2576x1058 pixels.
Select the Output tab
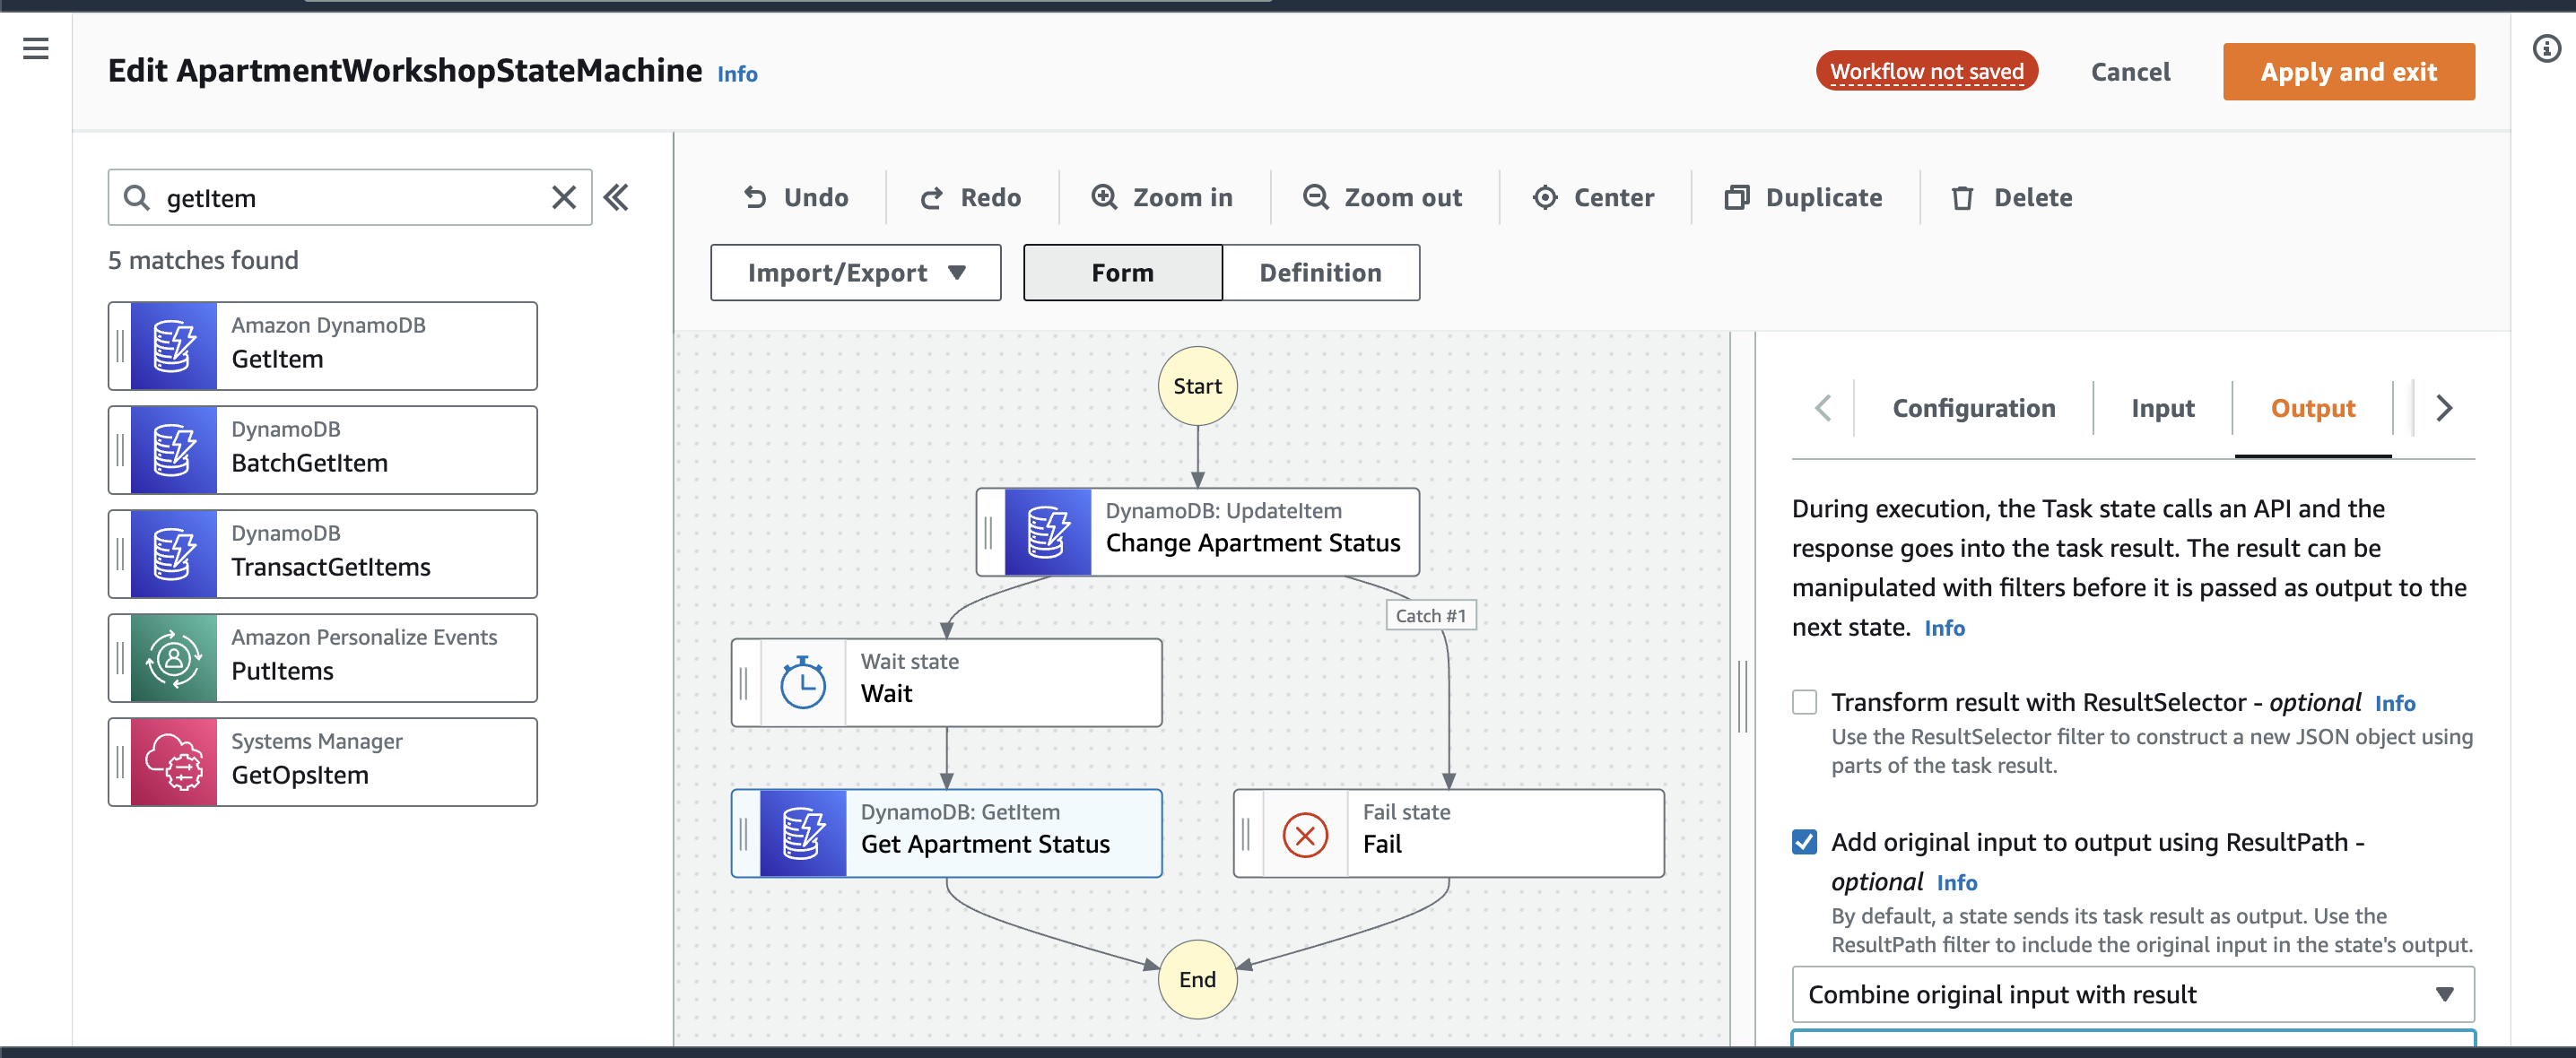[2313, 408]
